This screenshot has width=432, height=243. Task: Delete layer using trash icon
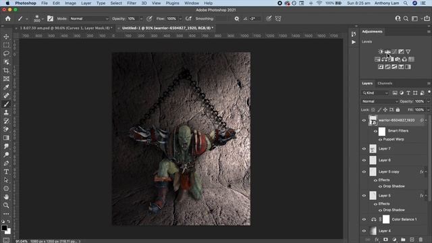421,240
